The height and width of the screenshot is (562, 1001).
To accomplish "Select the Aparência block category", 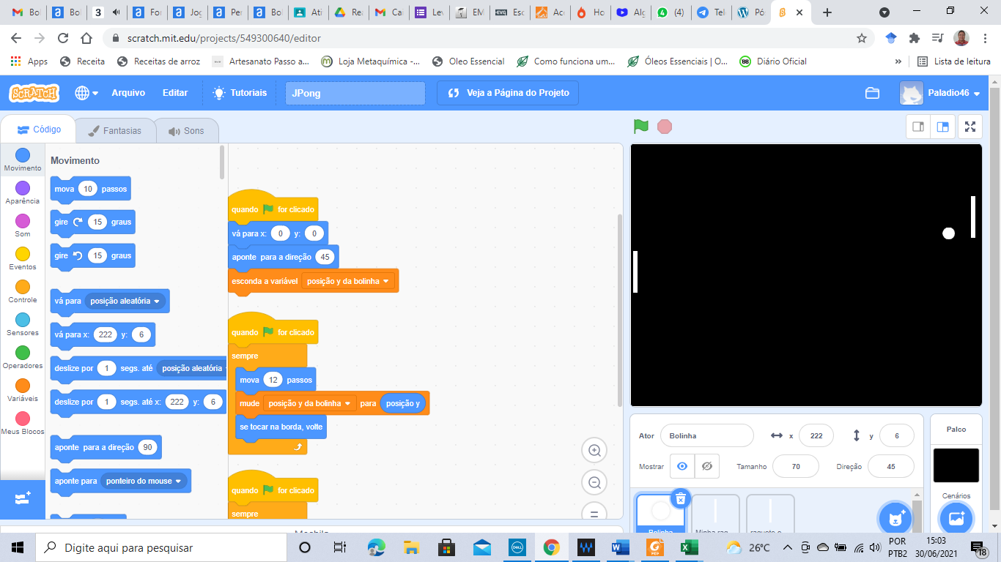I will click(23, 193).
